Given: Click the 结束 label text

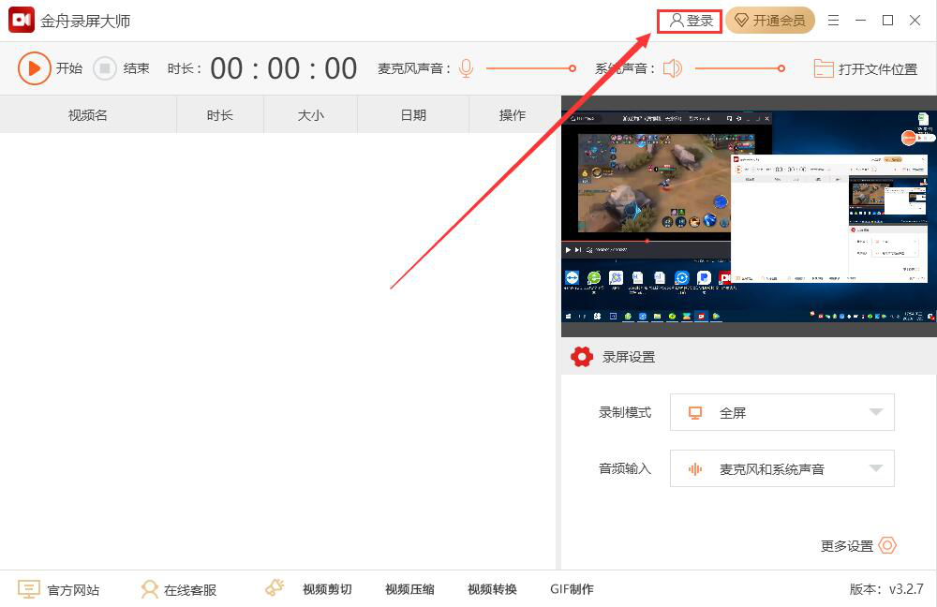Looking at the screenshot, I should [136, 68].
